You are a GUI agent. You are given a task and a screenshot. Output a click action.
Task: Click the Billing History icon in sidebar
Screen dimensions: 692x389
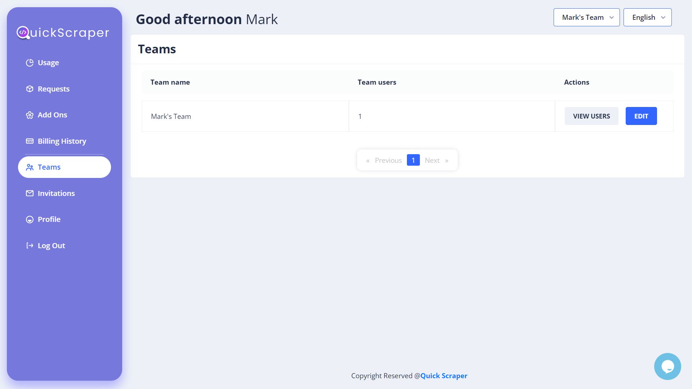point(30,140)
